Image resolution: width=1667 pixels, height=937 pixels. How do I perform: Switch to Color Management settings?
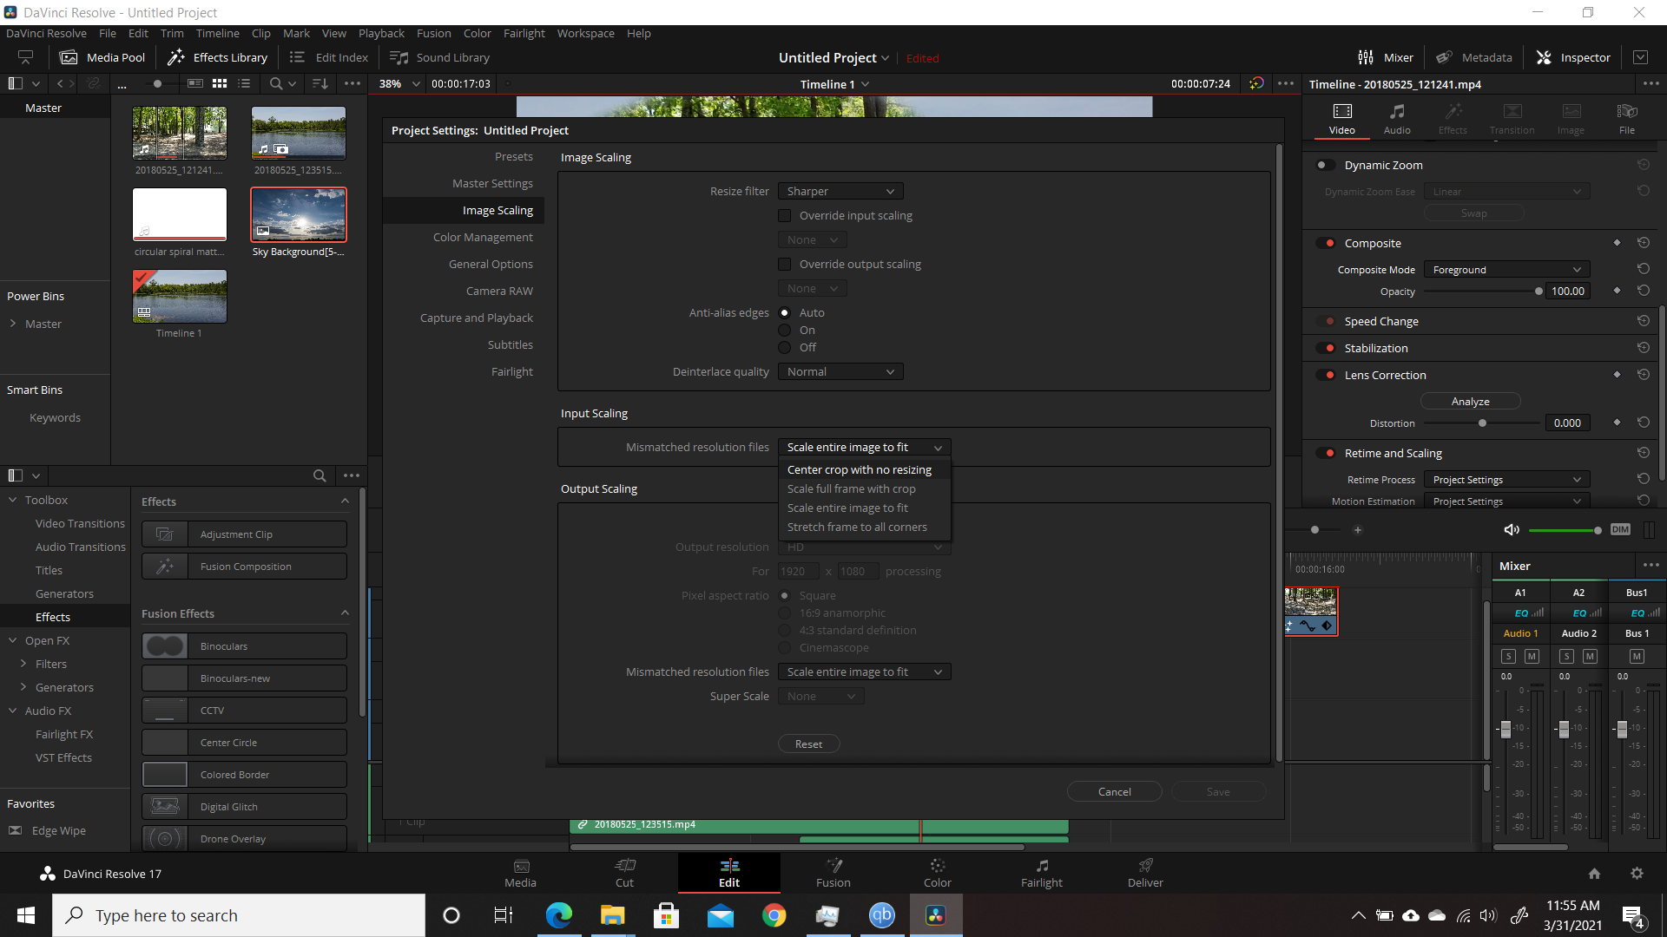click(483, 237)
